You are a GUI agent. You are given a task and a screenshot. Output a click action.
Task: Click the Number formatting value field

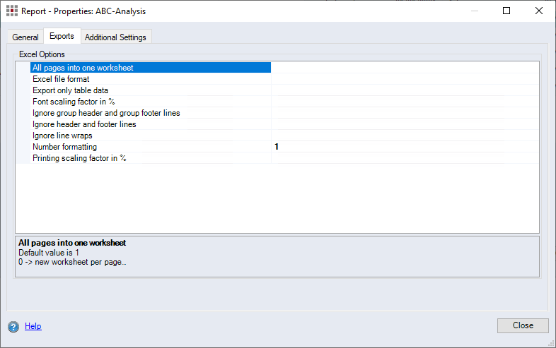(x=405, y=147)
